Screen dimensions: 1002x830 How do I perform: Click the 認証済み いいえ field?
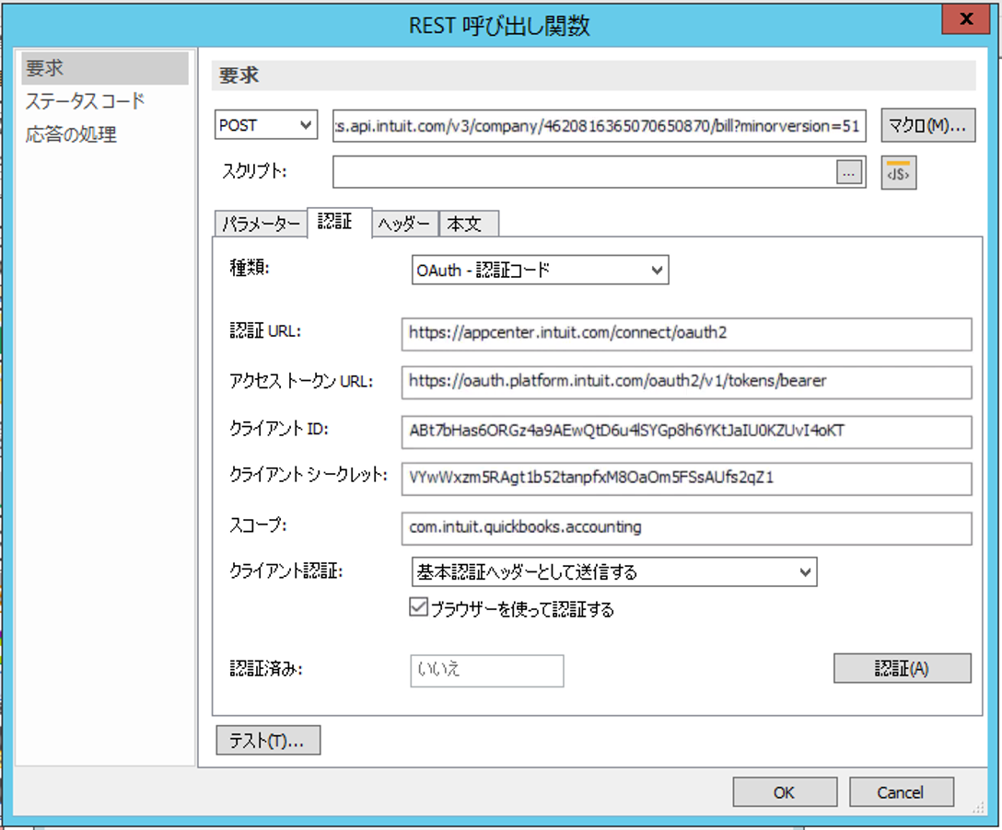point(487,671)
